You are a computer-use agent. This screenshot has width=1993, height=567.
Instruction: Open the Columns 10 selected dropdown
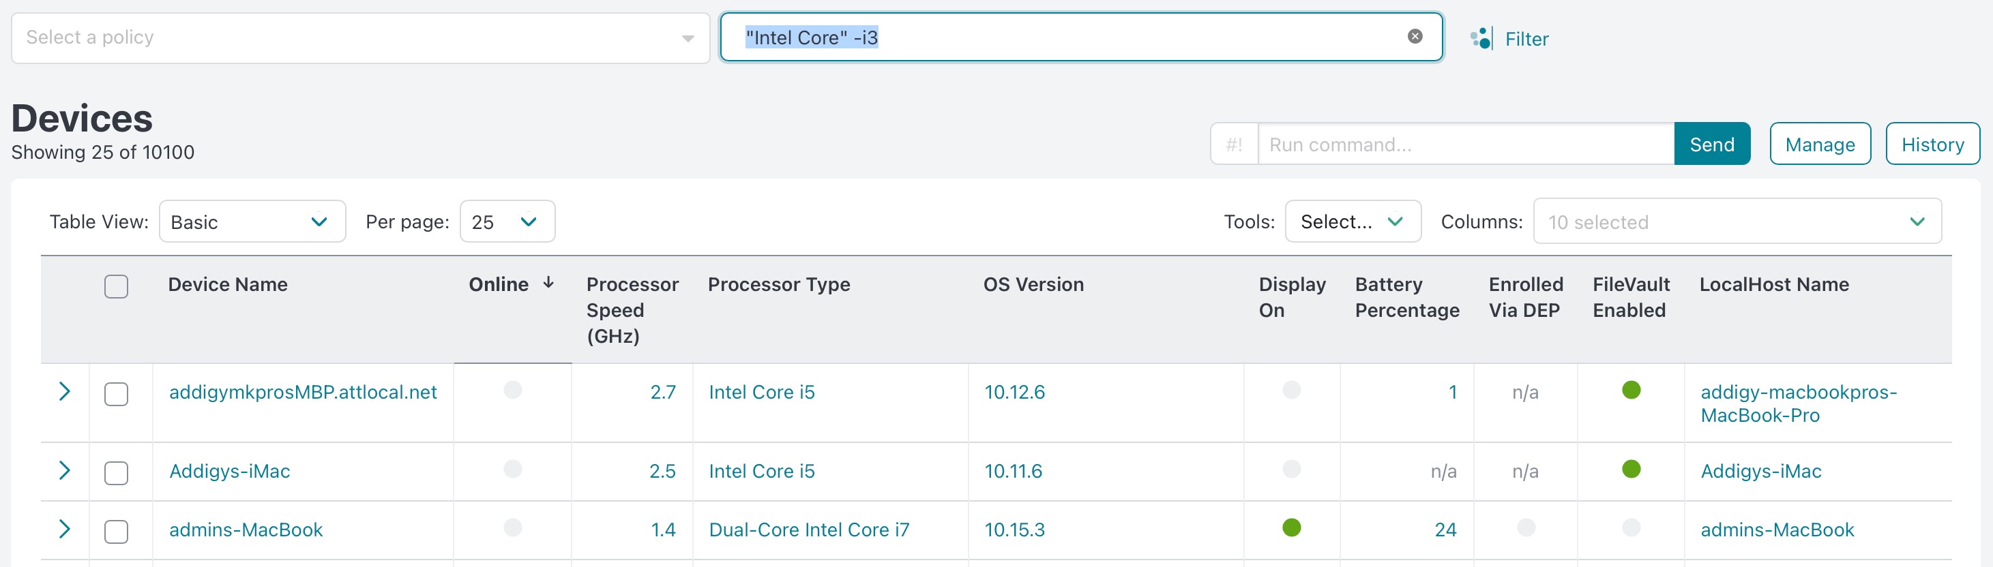point(1736,222)
